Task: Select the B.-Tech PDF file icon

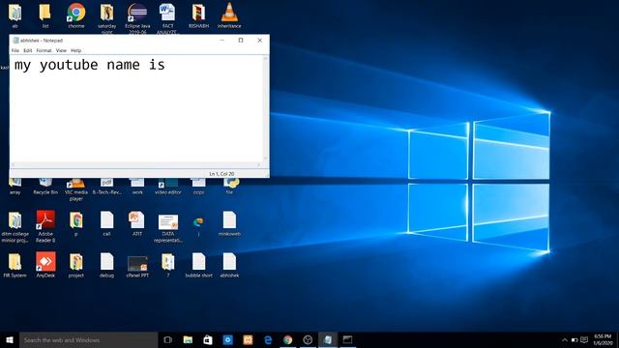Action: (107, 187)
